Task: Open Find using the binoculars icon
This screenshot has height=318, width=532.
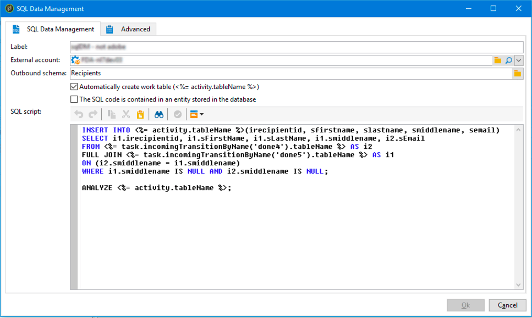Action: pos(158,114)
